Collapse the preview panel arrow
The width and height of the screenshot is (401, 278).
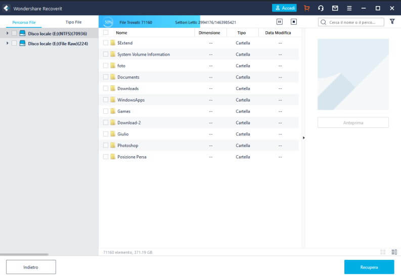(x=303, y=137)
